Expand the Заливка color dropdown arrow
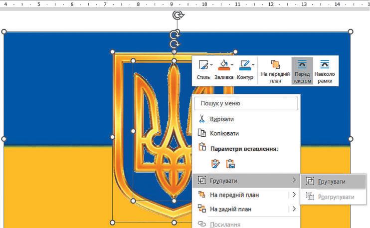This screenshot has height=228, width=370. pyautogui.click(x=232, y=64)
